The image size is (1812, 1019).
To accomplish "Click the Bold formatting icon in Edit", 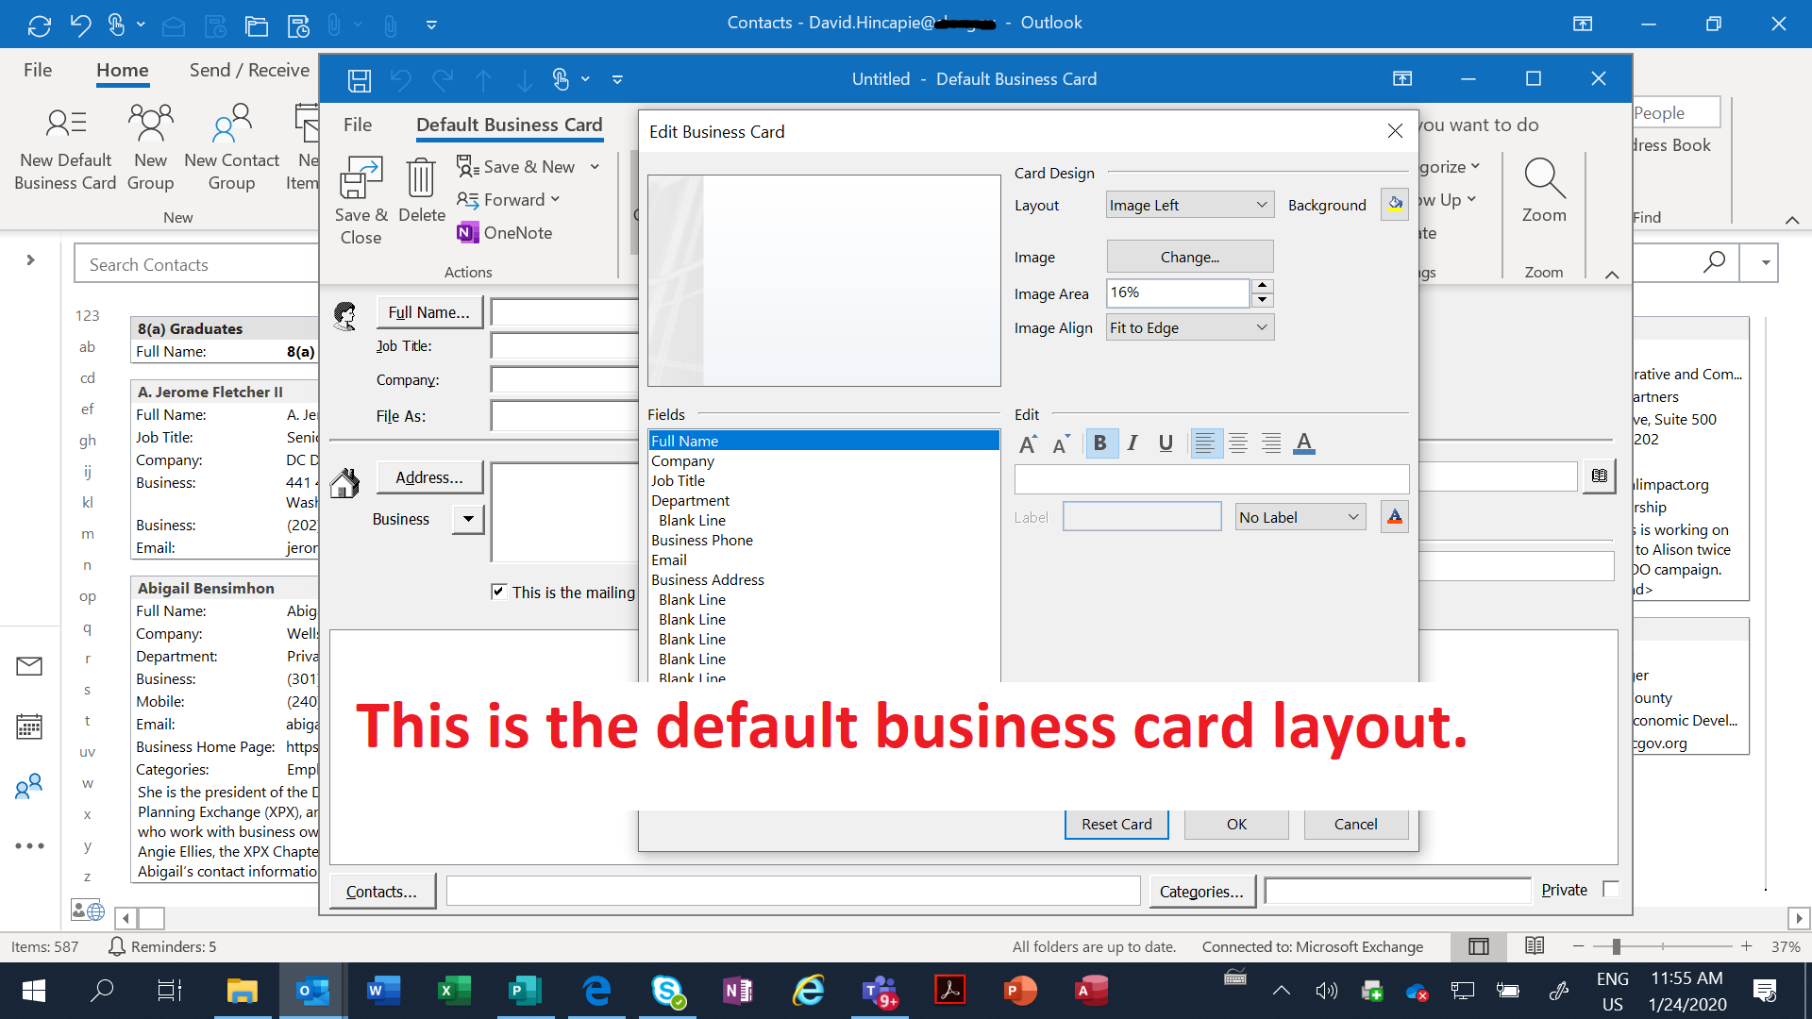I will pyautogui.click(x=1099, y=443).
